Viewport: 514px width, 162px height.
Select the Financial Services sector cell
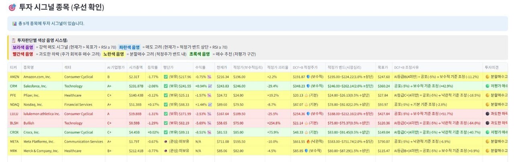click(x=83, y=104)
